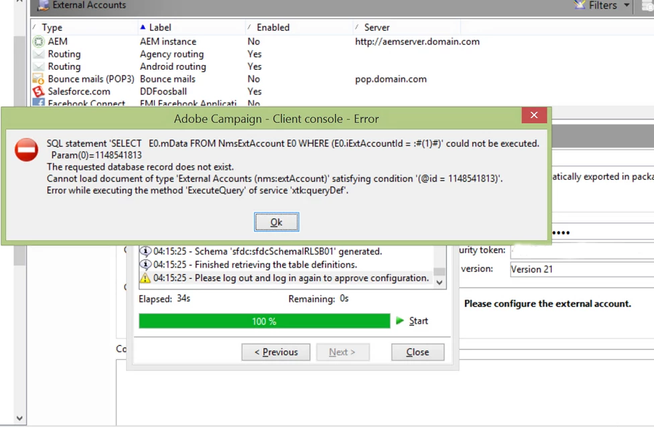The image size is (654, 427).
Task: Select the 'Bounce mails' label cell
Action: [x=168, y=79]
